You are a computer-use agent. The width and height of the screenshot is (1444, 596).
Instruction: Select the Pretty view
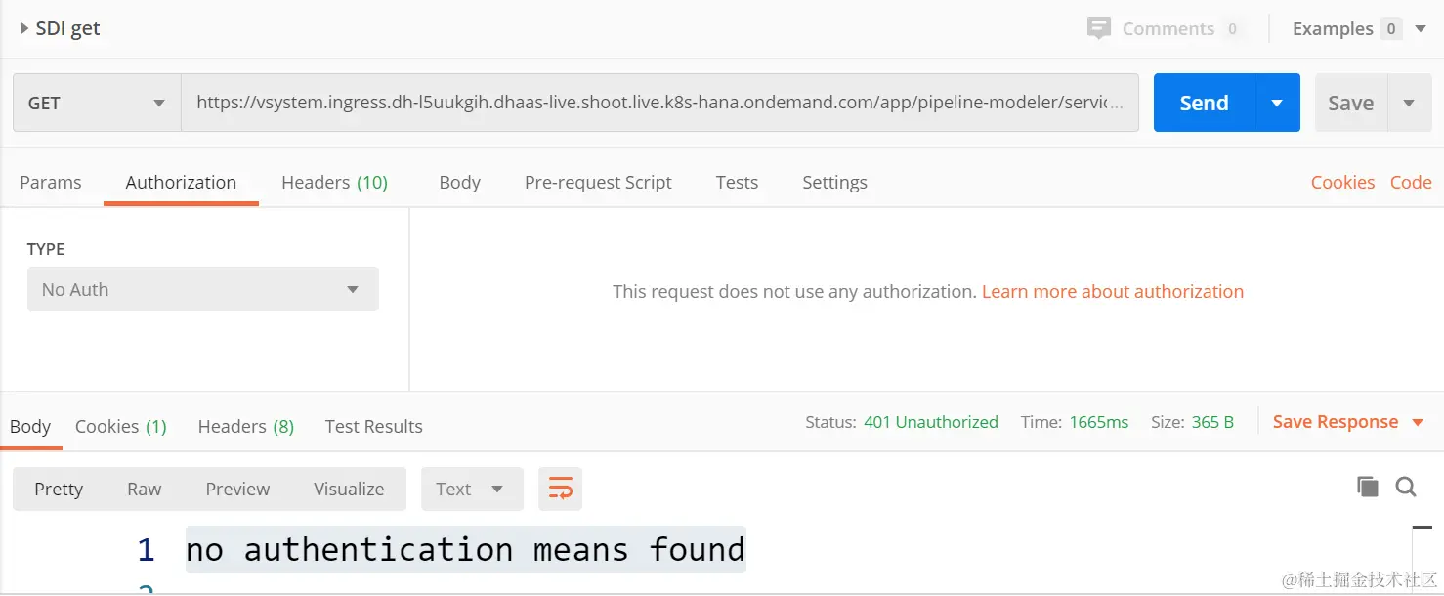coord(59,489)
